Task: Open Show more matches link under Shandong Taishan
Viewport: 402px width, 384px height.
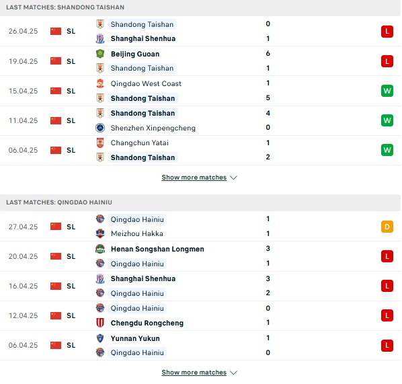Action: tap(194, 178)
